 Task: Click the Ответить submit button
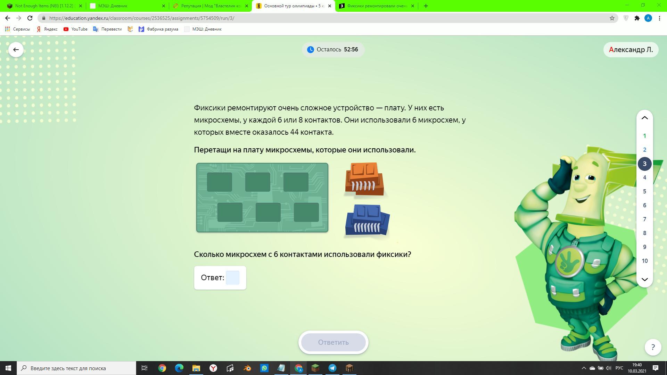click(x=333, y=342)
